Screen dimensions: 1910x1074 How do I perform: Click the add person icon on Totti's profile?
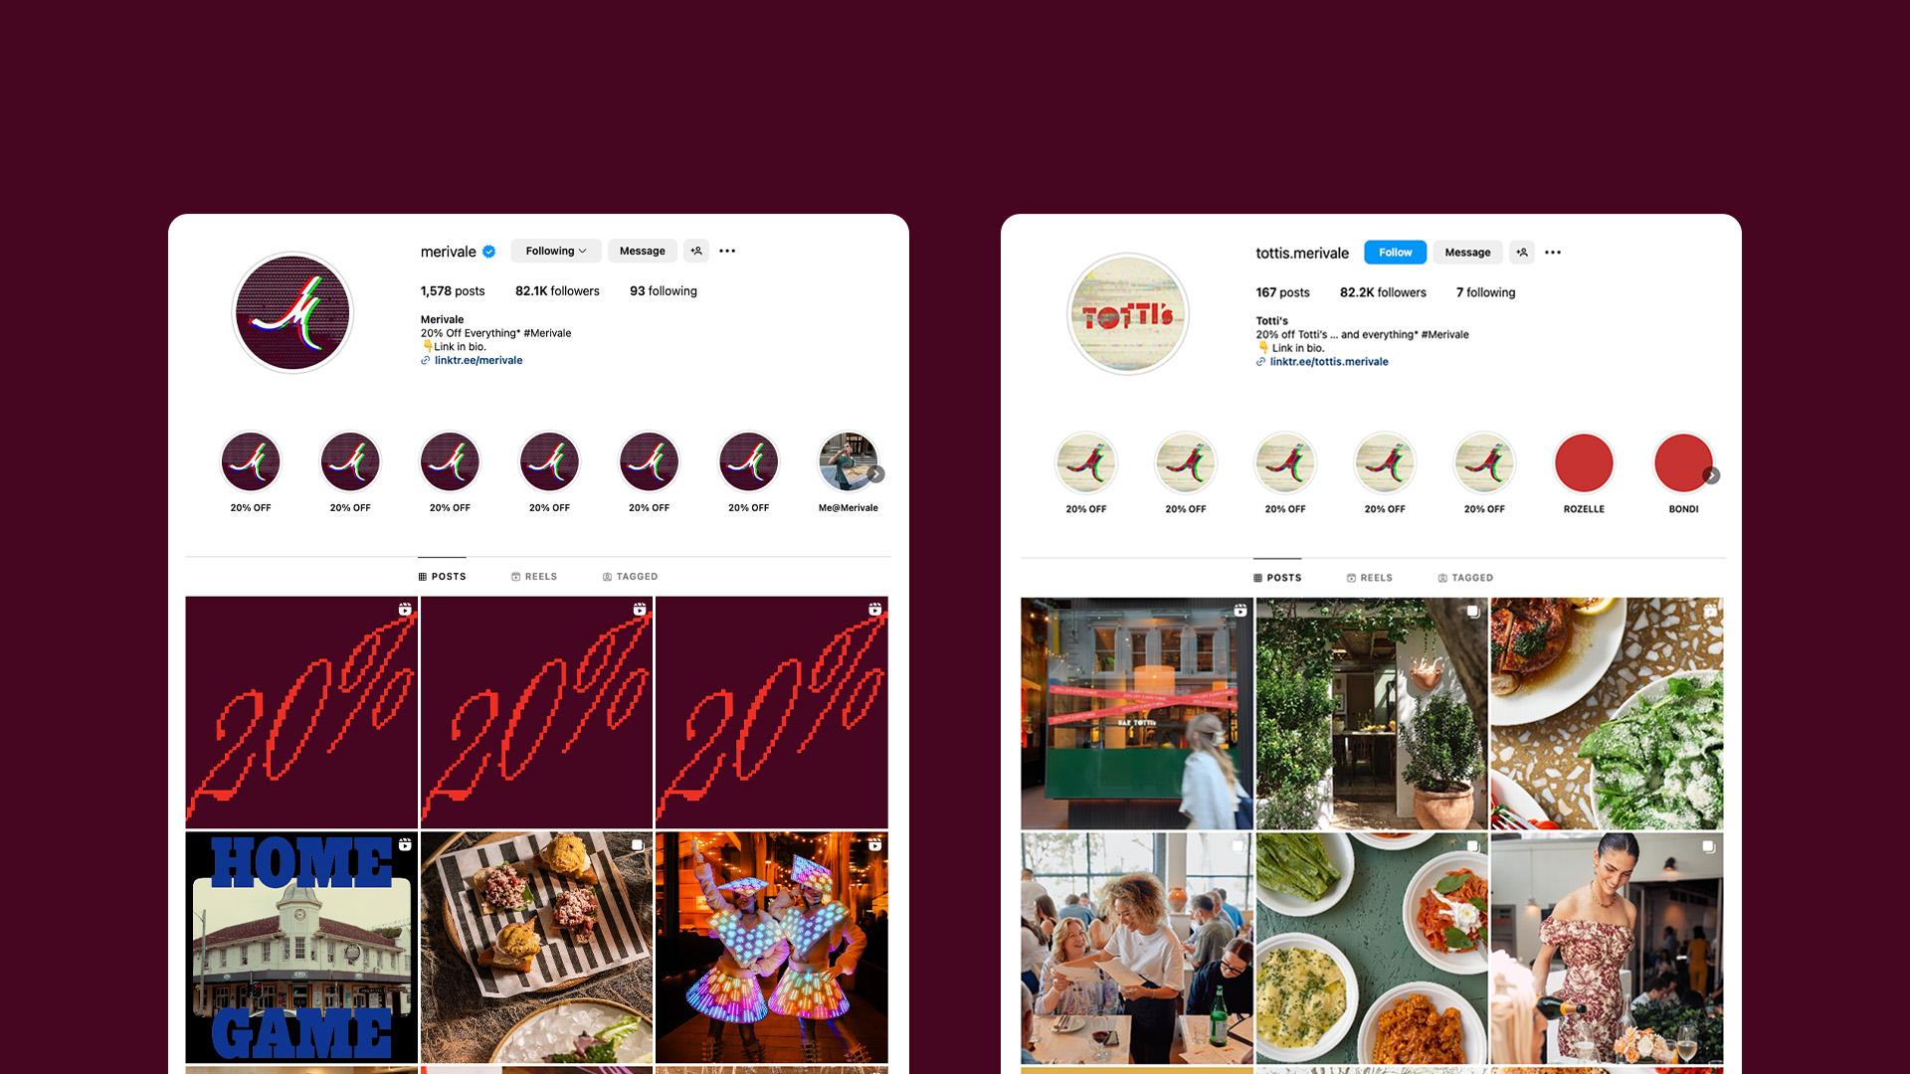point(1520,252)
